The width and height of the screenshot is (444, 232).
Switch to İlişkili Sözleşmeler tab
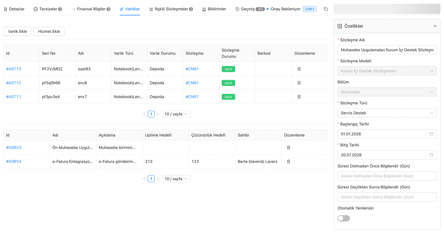pyautogui.click(x=171, y=9)
